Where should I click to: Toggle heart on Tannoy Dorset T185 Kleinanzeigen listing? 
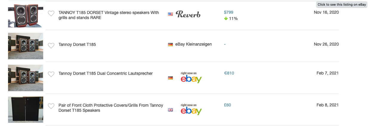click(x=51, y=45)
